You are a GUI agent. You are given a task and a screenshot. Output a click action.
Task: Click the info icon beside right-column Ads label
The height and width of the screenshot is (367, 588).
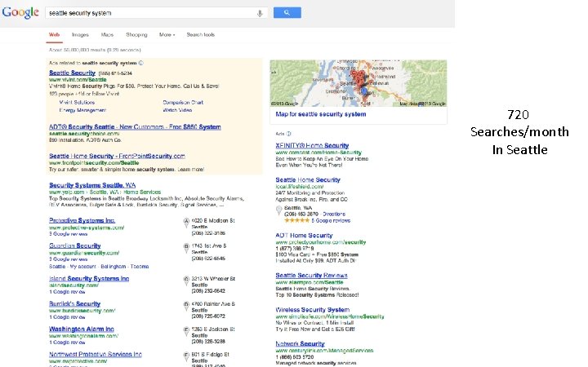pyautogui.click(x=288, y=134)
